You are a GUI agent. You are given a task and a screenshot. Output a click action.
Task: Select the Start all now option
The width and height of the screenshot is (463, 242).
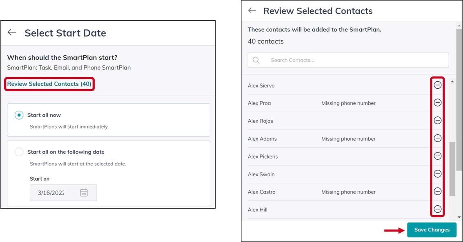click(19, 115)
